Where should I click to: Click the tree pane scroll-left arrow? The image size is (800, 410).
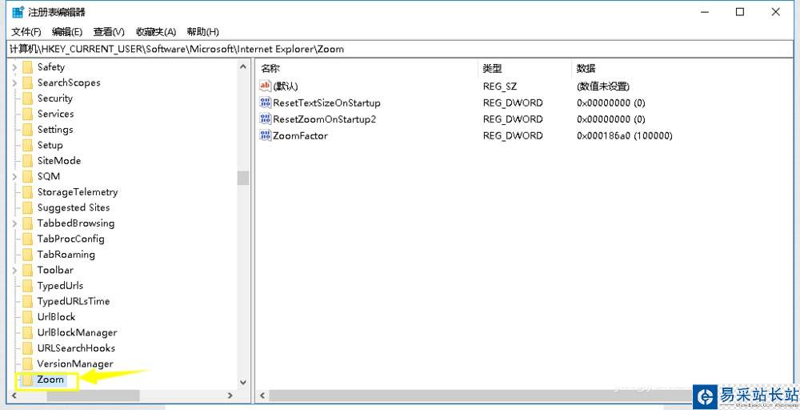[16, 396]
